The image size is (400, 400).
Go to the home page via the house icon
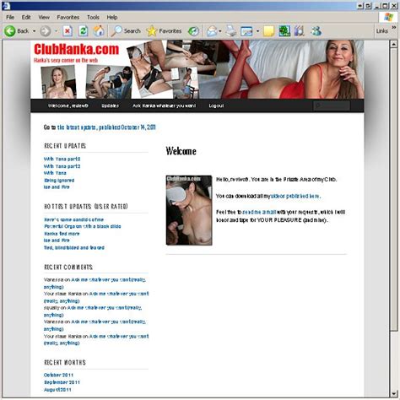coord(99,31)
